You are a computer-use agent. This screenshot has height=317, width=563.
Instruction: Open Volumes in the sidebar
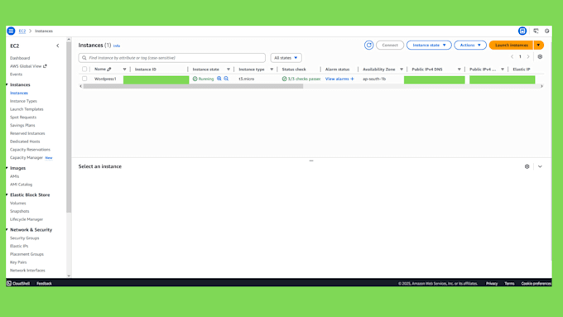[18, 204]
